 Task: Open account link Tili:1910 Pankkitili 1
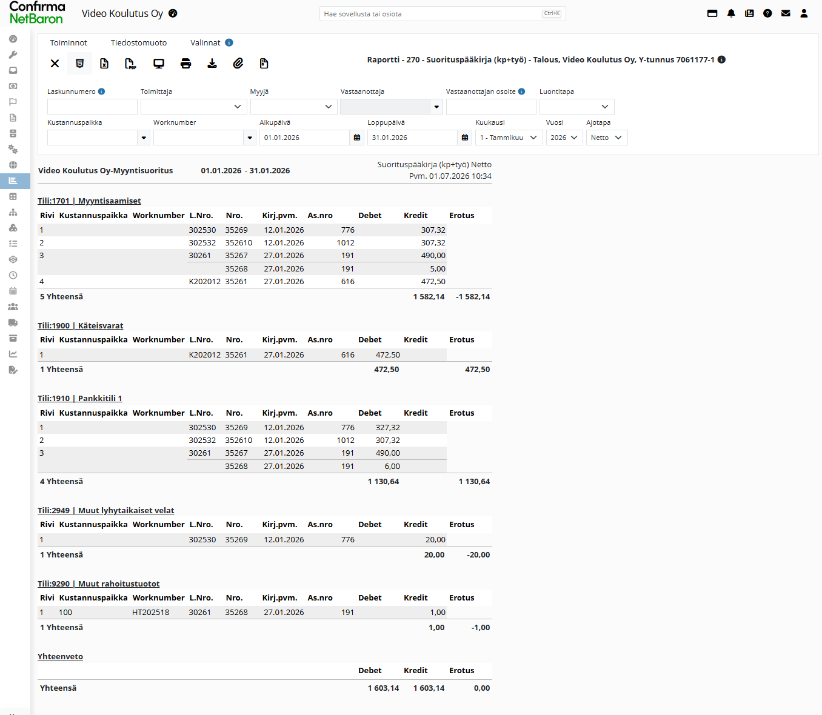coord(80,398)
